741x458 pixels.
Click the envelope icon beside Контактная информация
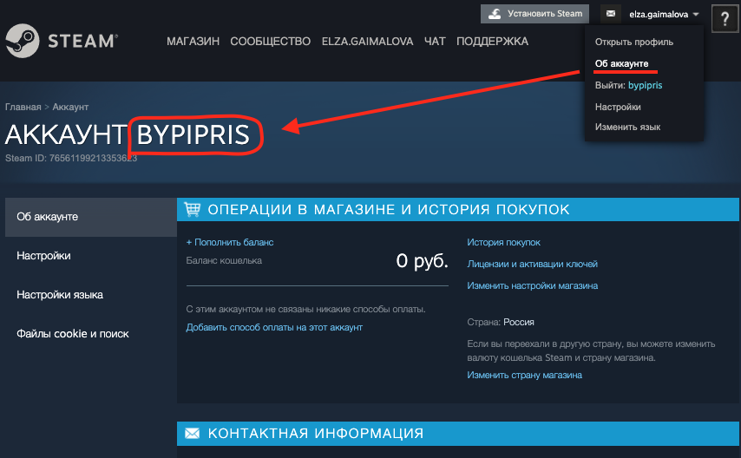pos(192,433)
